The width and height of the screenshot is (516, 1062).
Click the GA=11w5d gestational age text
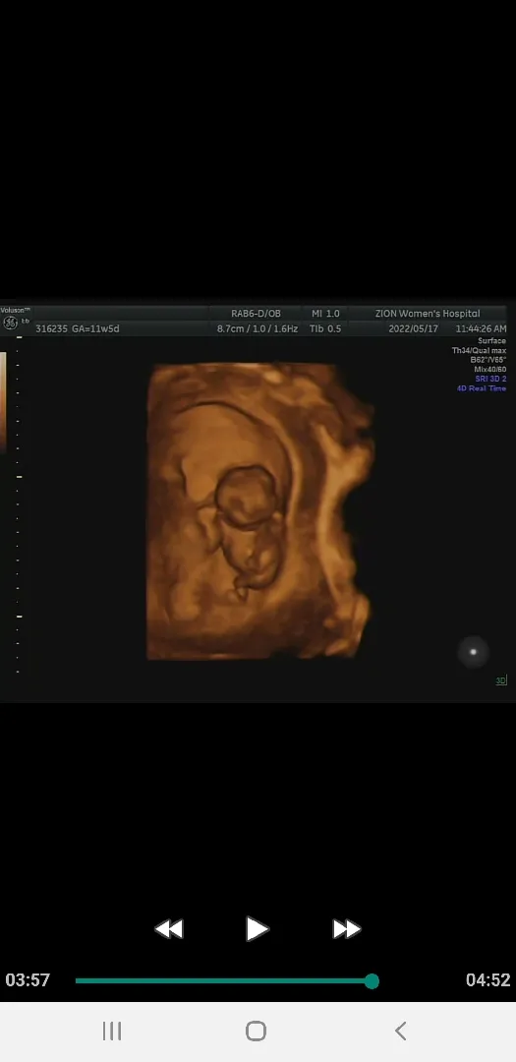[95, 328]
